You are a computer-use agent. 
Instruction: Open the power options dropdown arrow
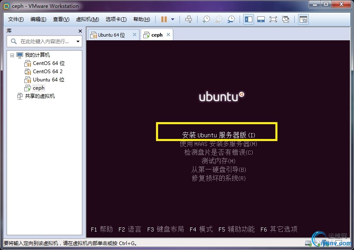173,19
